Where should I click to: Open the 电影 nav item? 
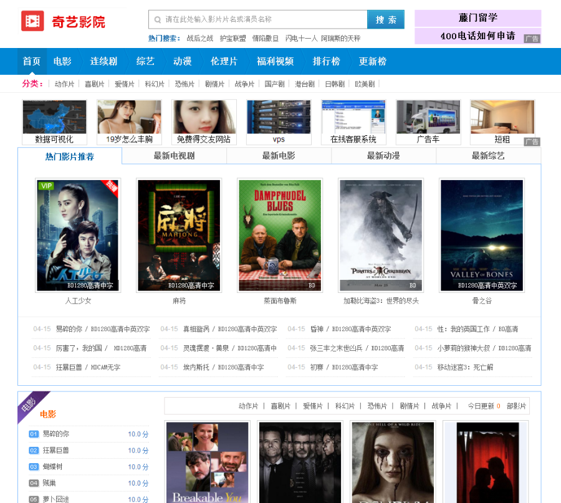(62, 61)
